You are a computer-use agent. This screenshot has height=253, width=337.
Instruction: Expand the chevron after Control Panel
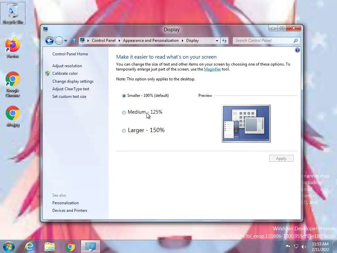point(119,41)
